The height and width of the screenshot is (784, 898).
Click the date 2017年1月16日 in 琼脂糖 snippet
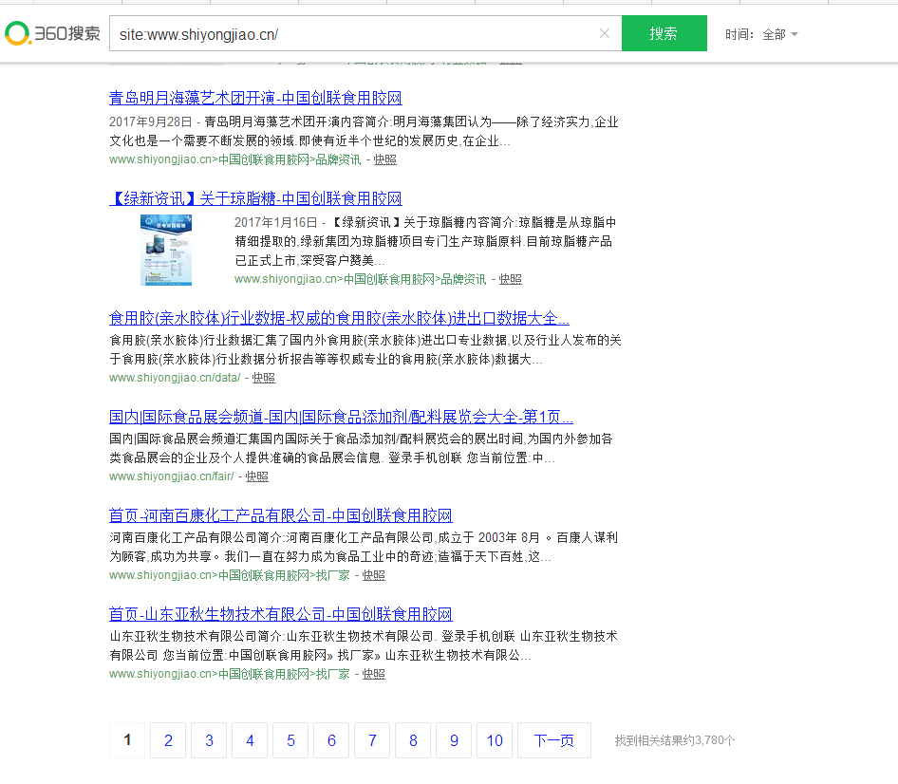275,222
